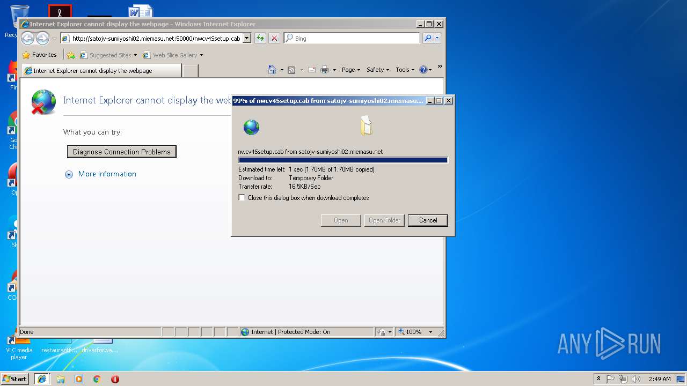Open Google Chrome from the taskbar
The width and height of the screenshot is (687, 386).
pos(97,379)
